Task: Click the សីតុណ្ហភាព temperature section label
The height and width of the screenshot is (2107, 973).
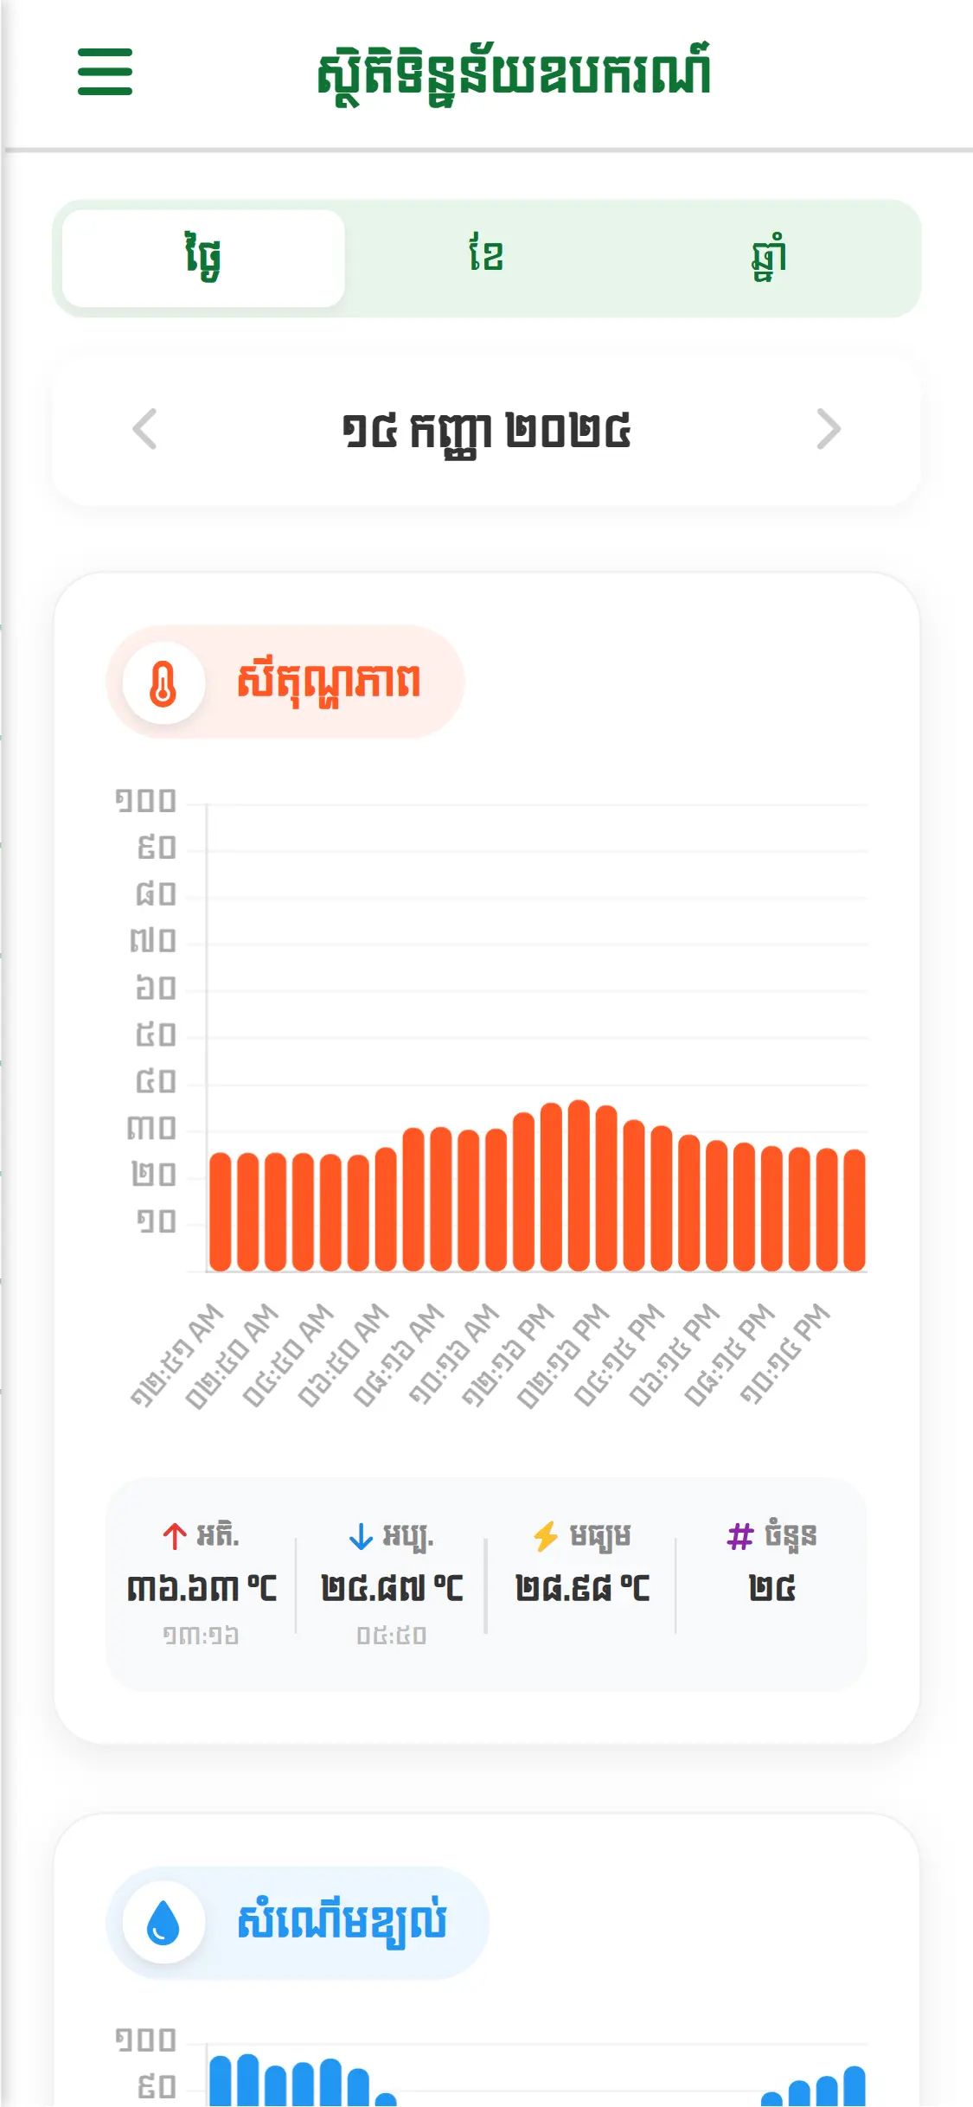Action: [329, 682]
